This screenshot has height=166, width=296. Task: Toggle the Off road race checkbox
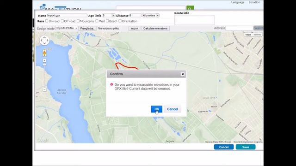point(62,21)
